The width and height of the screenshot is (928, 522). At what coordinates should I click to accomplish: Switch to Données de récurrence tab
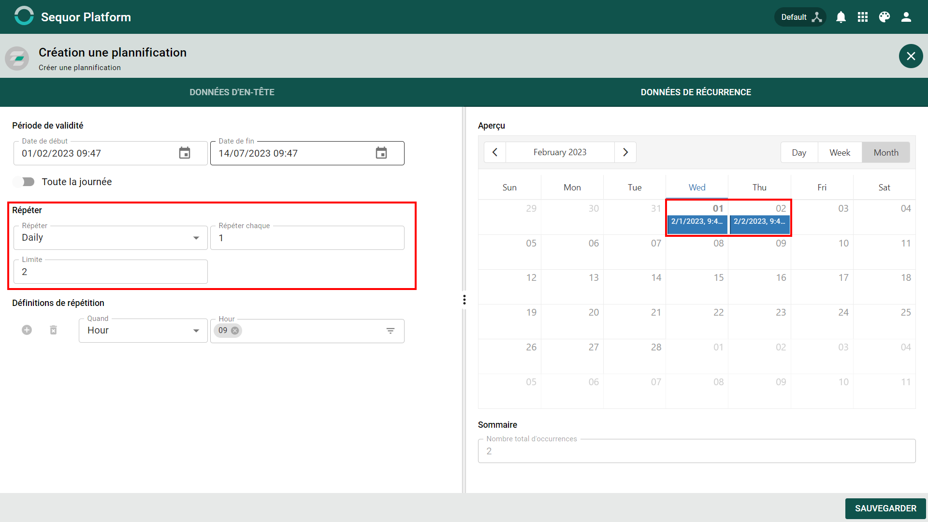pyautogui.click(x=696, y=92)
